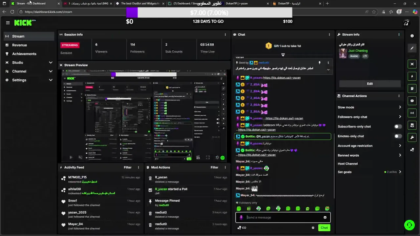Open the green support headset button

click(409, 225)
